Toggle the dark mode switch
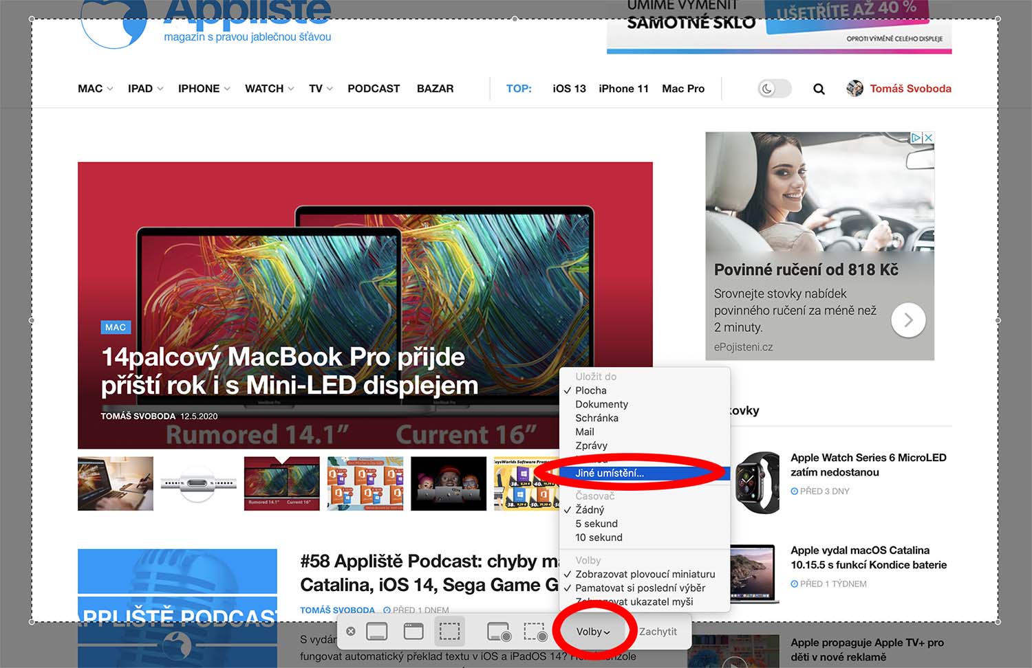This screenshot has height=668, width=1032. [774, 89]
